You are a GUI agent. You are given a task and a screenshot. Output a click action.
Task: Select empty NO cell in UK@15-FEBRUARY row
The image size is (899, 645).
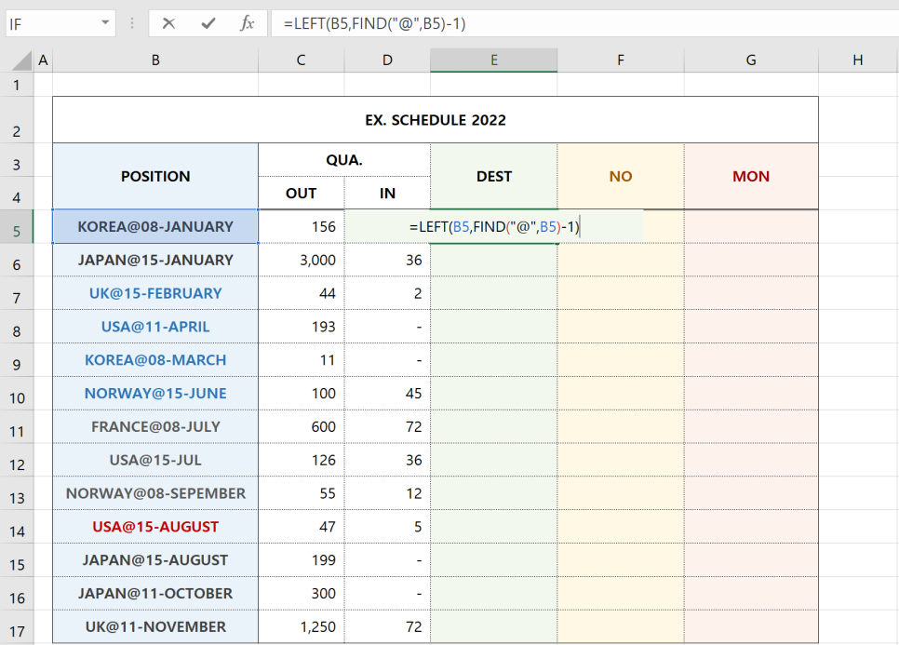pyautogui.click(x=621, y=293)
